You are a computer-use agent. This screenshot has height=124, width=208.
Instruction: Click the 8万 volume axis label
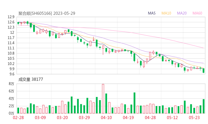(x=12, y=84)
